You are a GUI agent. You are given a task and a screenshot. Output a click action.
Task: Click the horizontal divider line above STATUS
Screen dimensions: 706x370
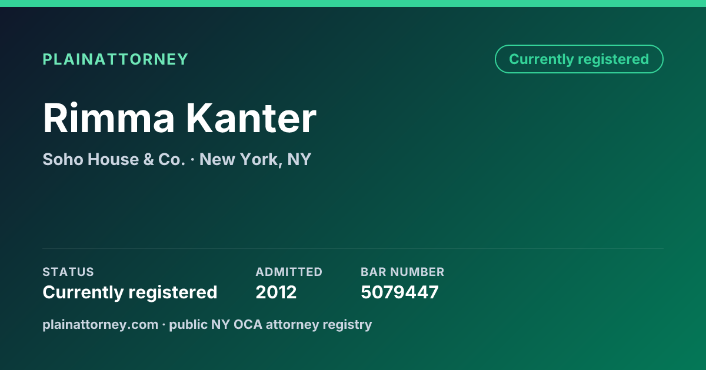pyautogui.click(x=353, y=248)
